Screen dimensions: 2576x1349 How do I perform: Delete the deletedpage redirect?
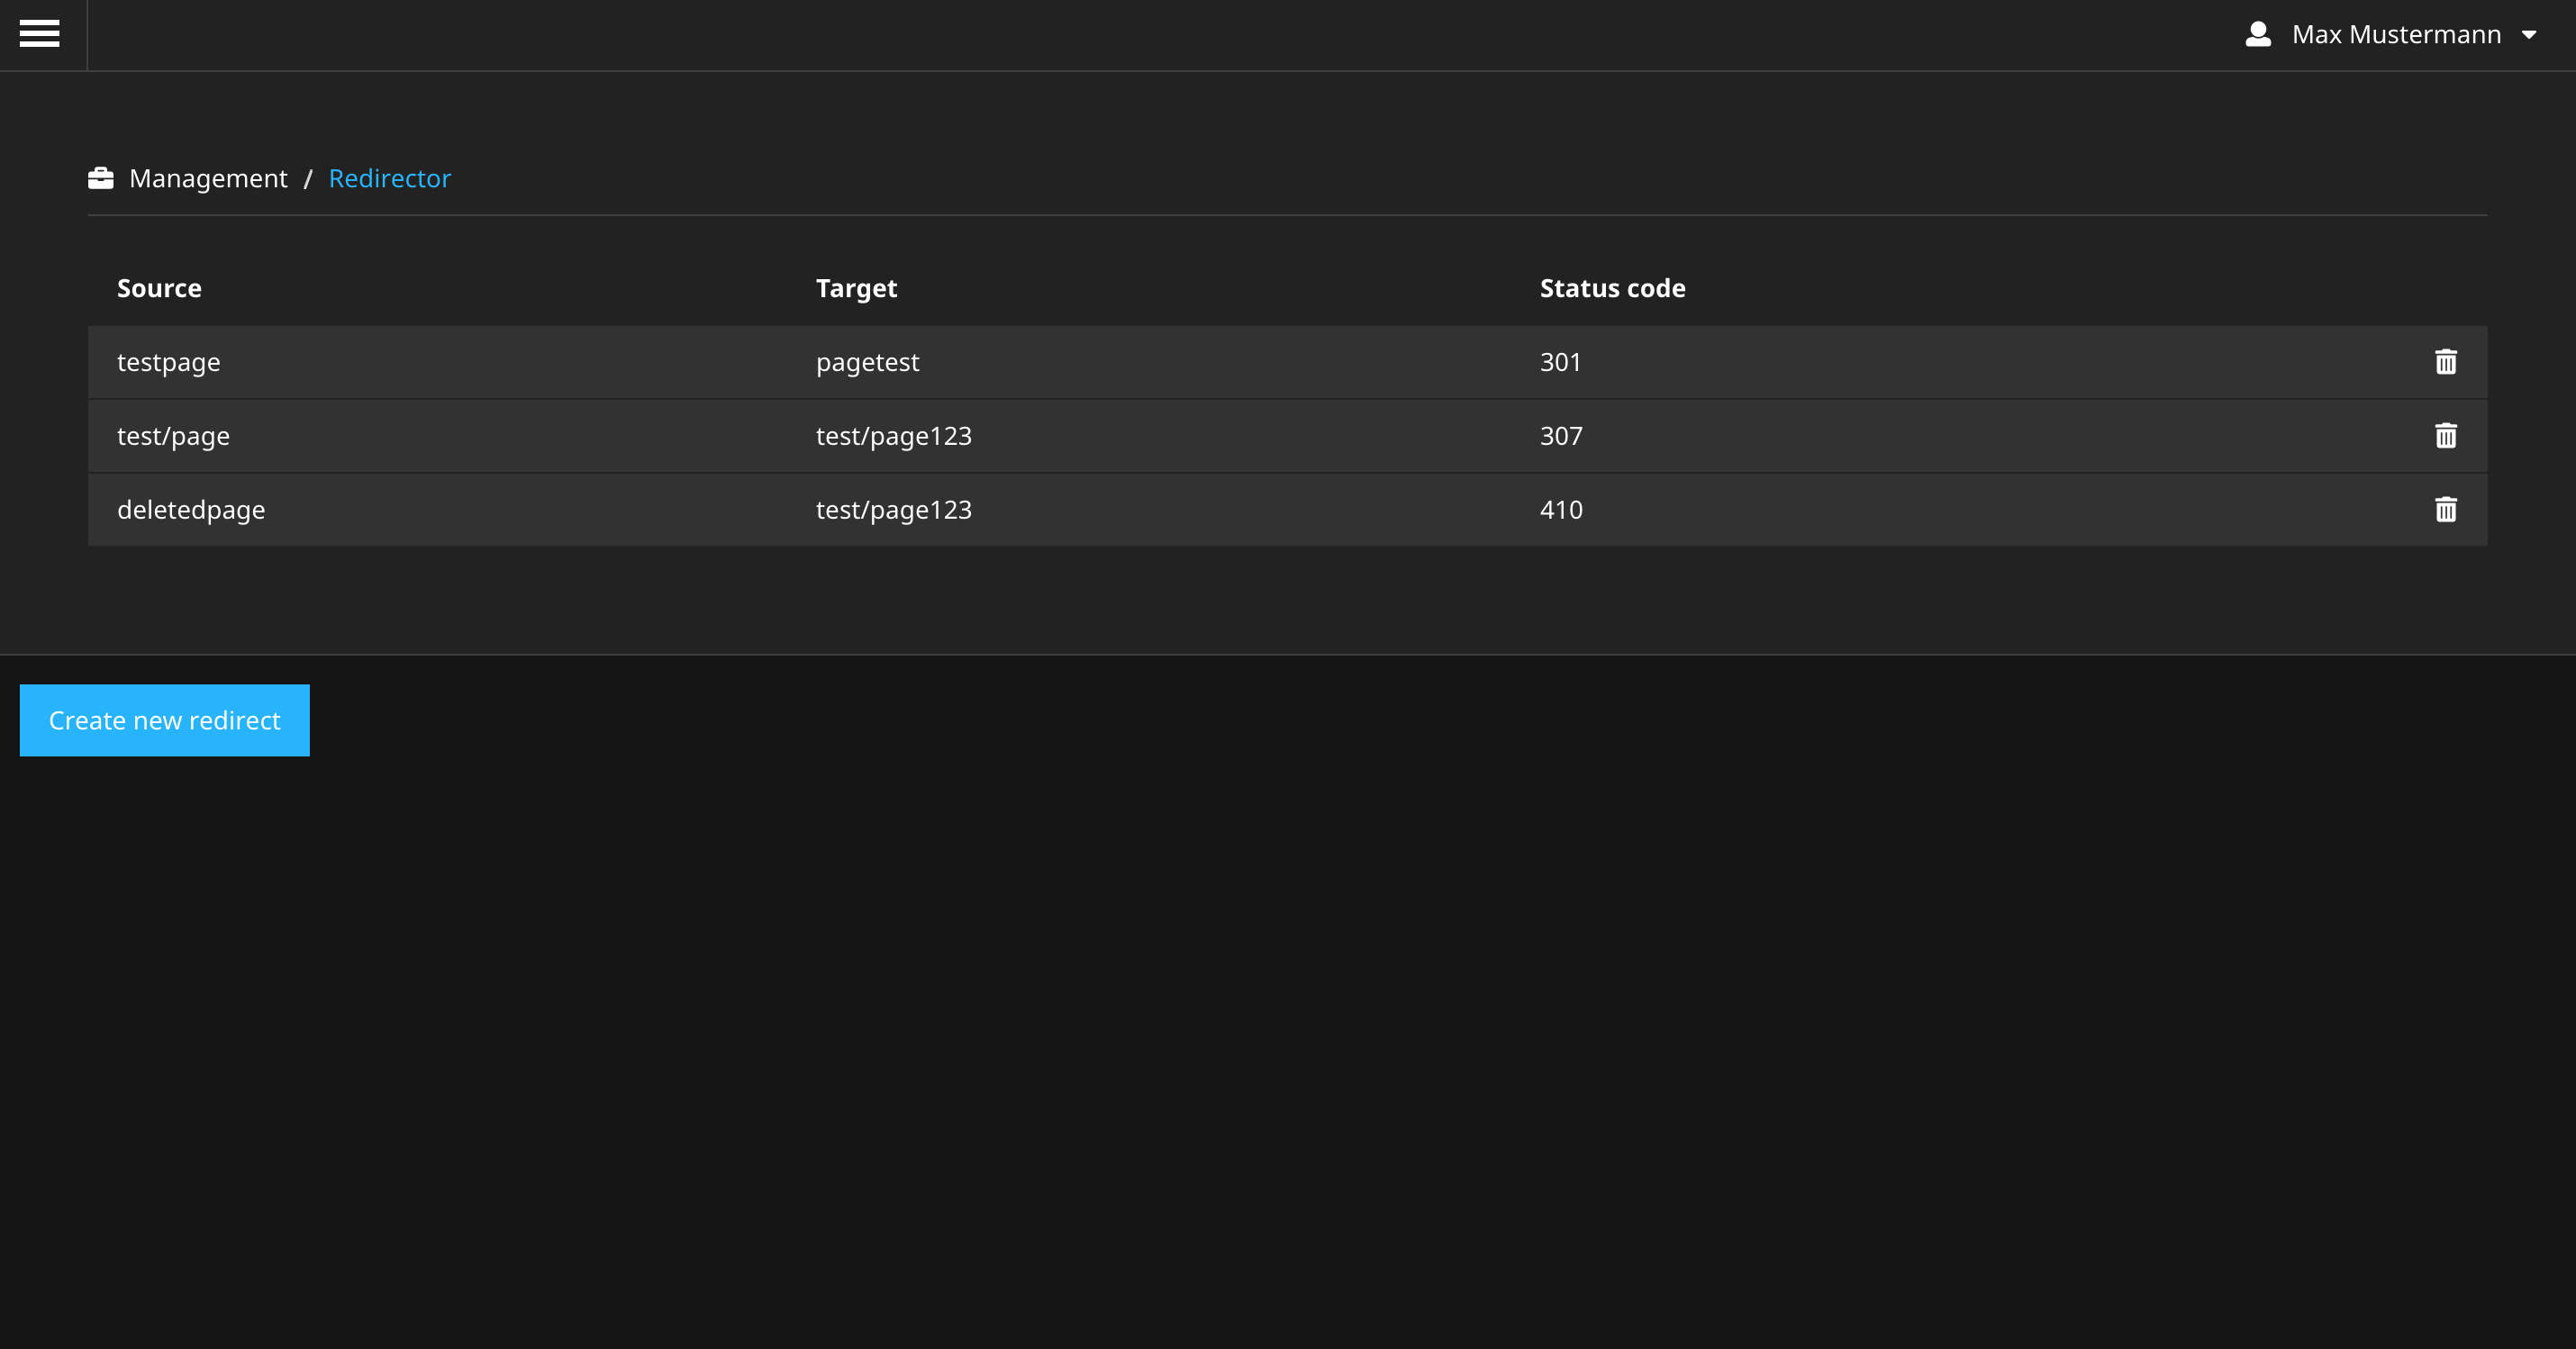[2446, 510]
